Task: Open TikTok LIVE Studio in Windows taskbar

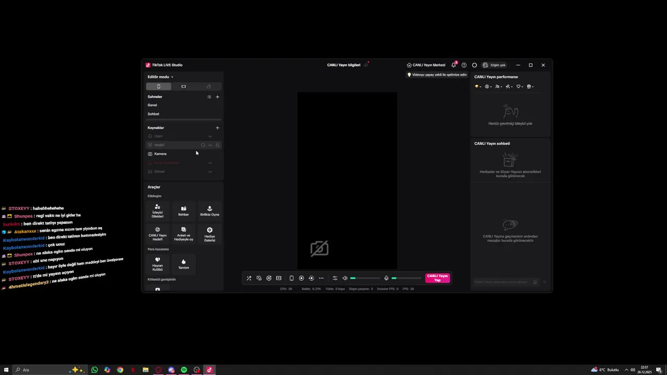Action: [x=209, y=370]
